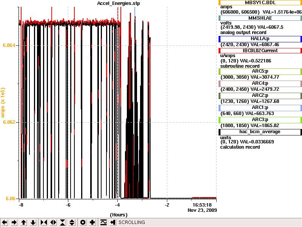Screen dimensions: 302x227
Task: Compress the vertical axis with hourglass icon
Action: coord(63,222)
